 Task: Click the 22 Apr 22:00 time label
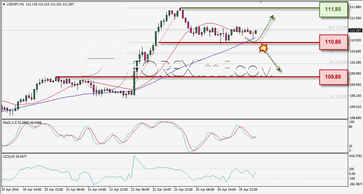[183, 189]
